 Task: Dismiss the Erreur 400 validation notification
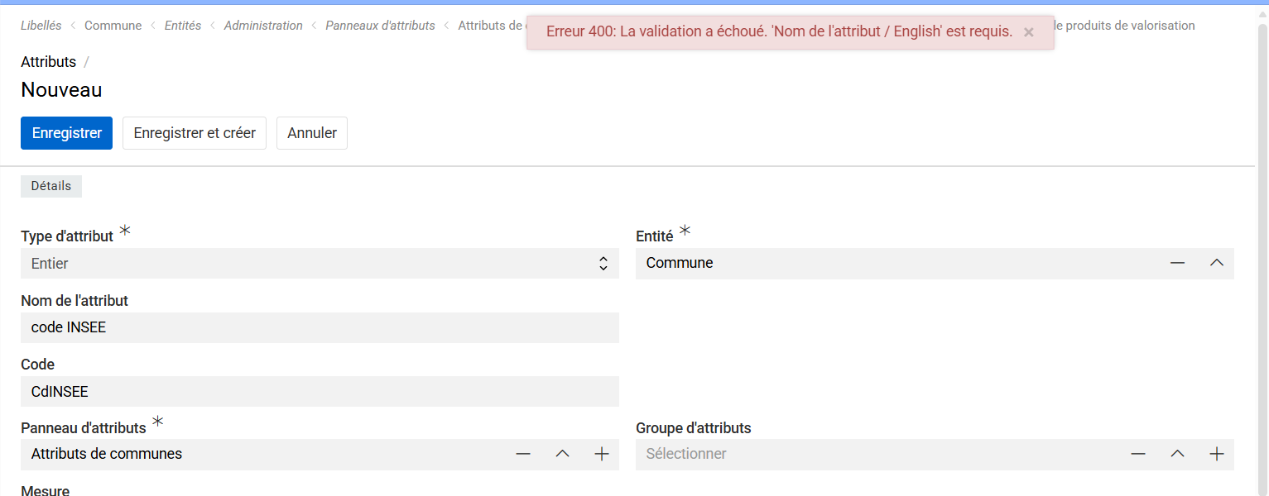(1028, 32)
